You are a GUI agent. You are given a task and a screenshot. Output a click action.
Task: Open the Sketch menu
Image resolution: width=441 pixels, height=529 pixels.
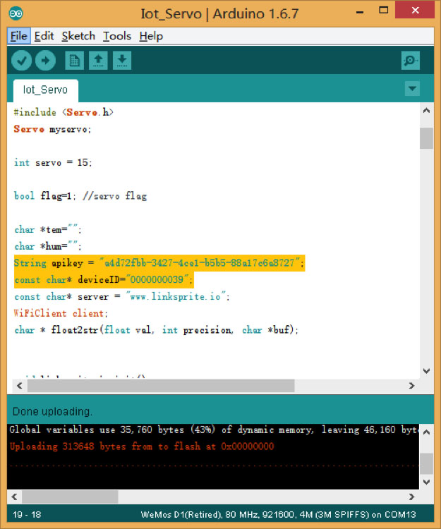(78, 36)
